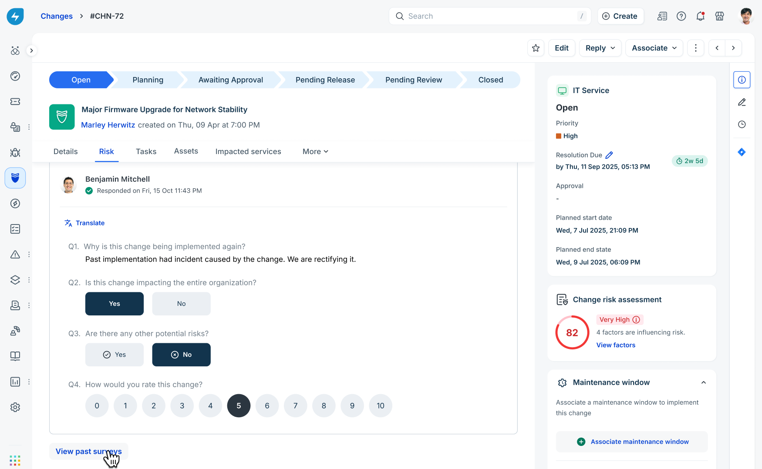Choose rating 3 for Q4
Screen dimensions: 762x469
click(182, 405)
